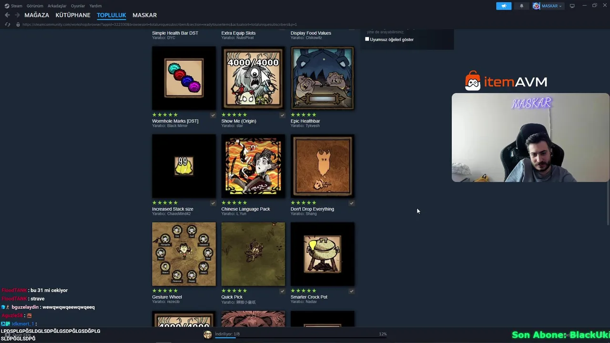The height and width of the screenshot is (343, 610).
Task: Open the MASKAR profile tab
Action: 144,15
